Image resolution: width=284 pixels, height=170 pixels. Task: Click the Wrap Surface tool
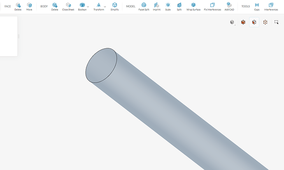pyautogui.click(x=193, y=7)
